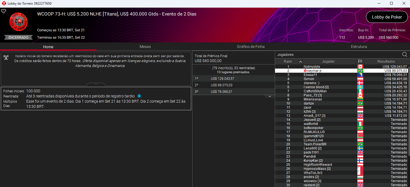Click the Lobby de Poker button
Screen dimensions: 410x187
387,17
